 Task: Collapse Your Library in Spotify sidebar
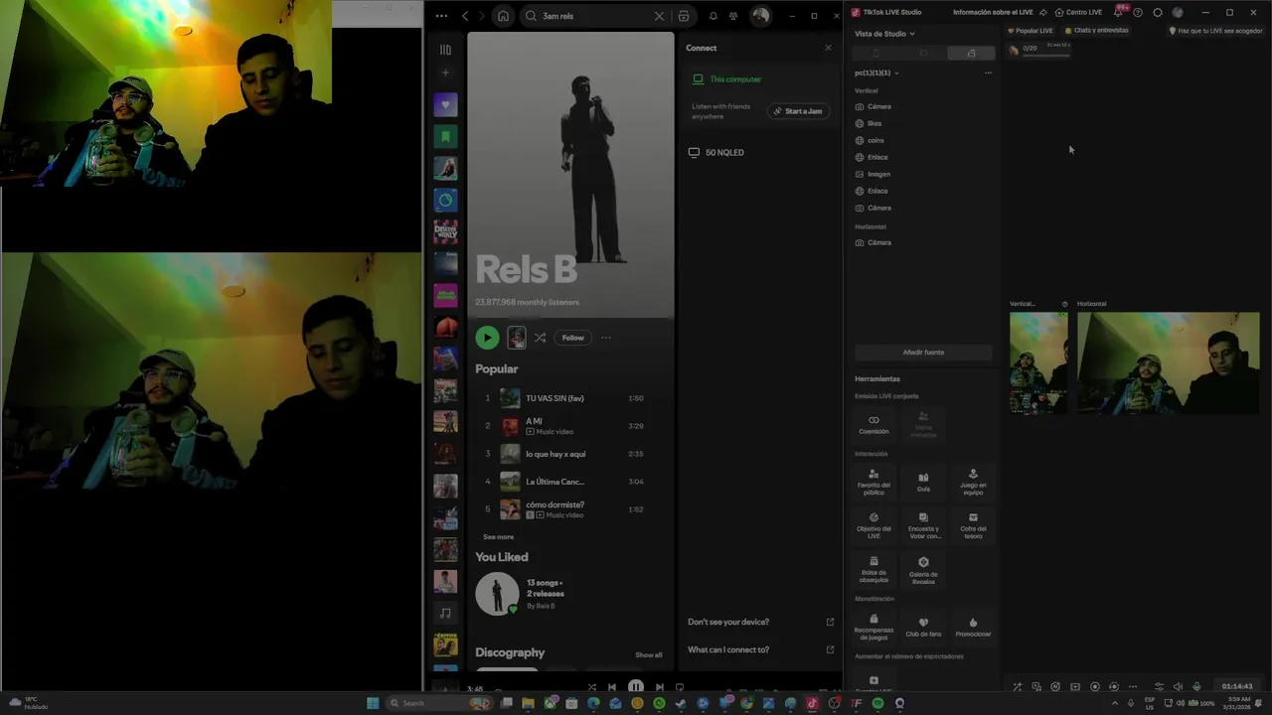click(x=445, y=50)
